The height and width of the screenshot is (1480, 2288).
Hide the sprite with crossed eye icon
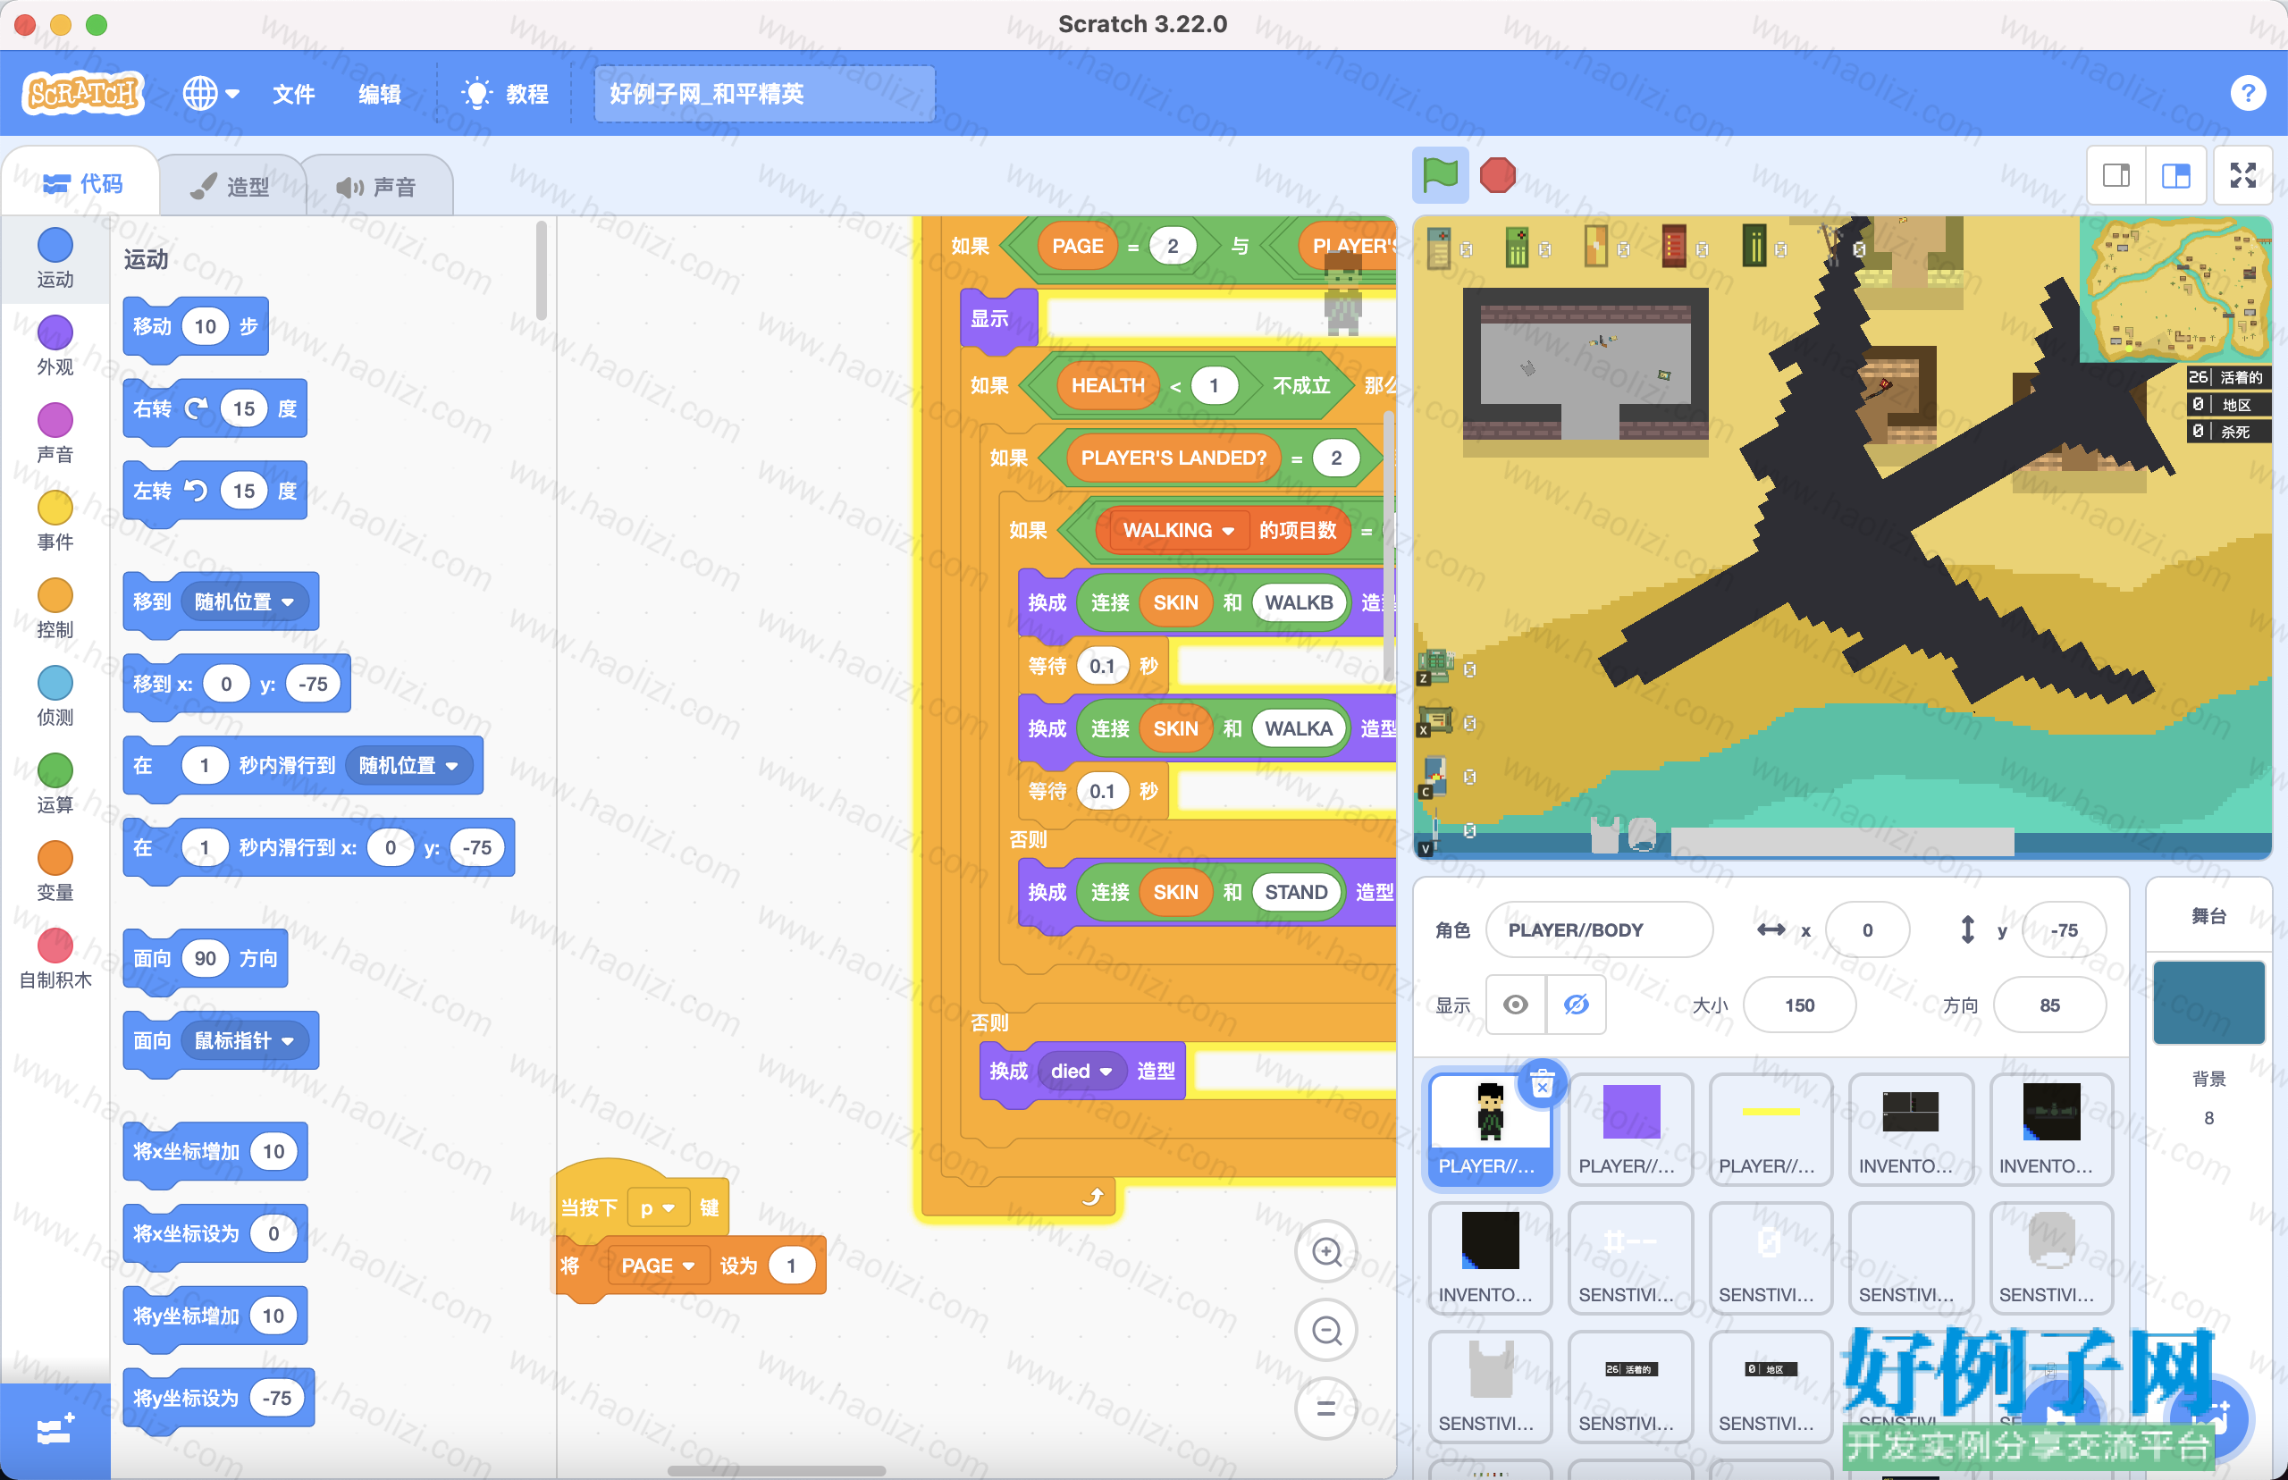(1576, 1005)
